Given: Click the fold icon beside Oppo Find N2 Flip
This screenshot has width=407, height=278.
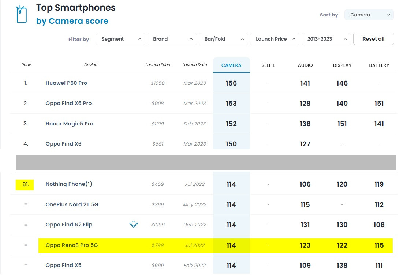Looking at the screenshot, I should click(134, 225).
